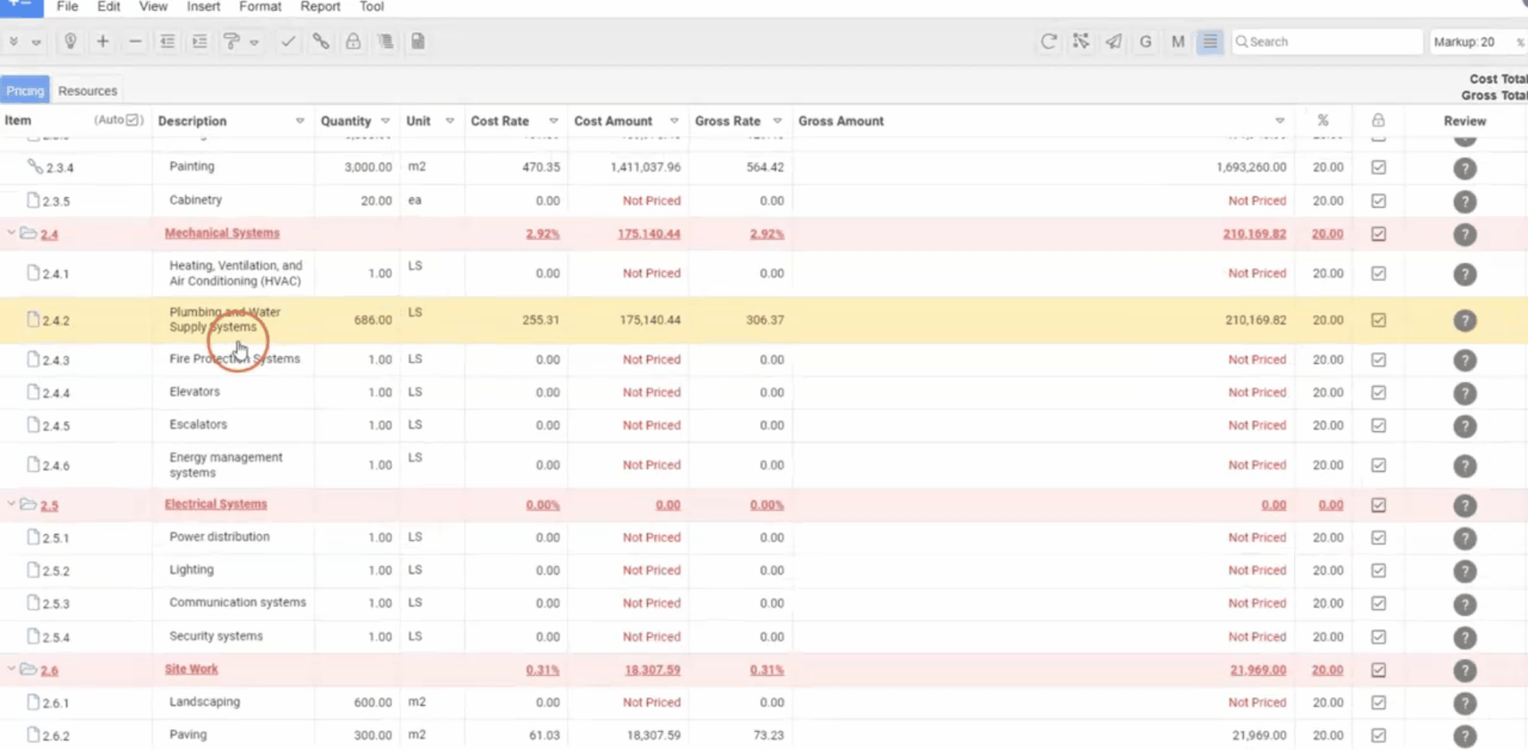The width and height of the screenshot is (1528, 750).
Task: Open the Site Work section link
Action: coord(191,669)
